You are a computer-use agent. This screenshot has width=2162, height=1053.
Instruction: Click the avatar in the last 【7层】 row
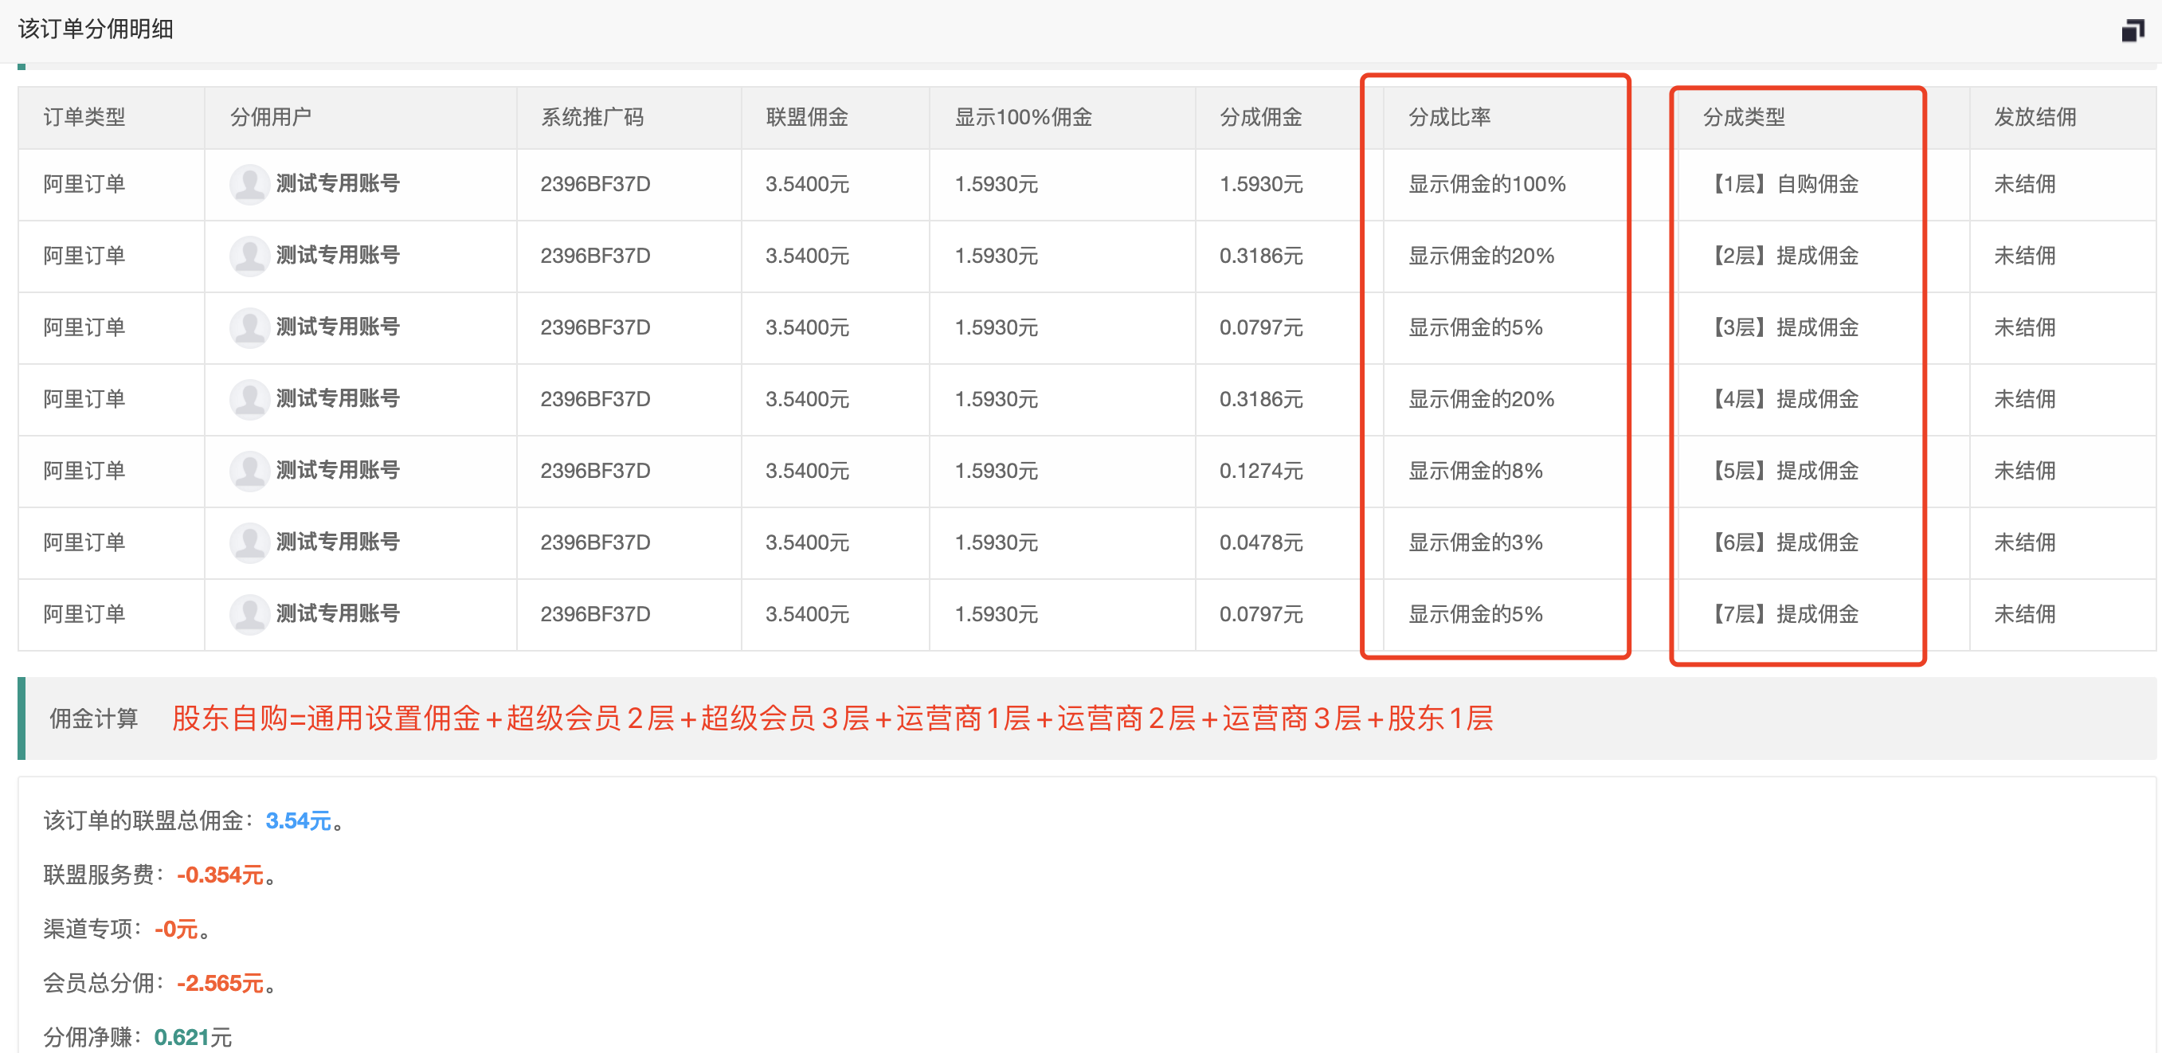click(249, 614)
